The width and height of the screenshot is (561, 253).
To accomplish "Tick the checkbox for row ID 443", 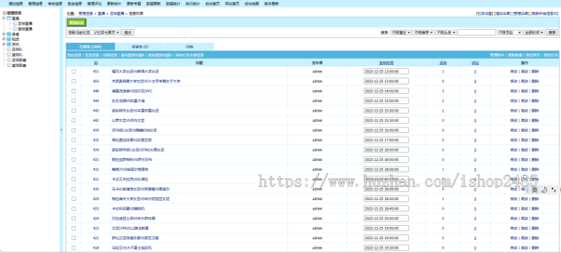I will point(74,111).
